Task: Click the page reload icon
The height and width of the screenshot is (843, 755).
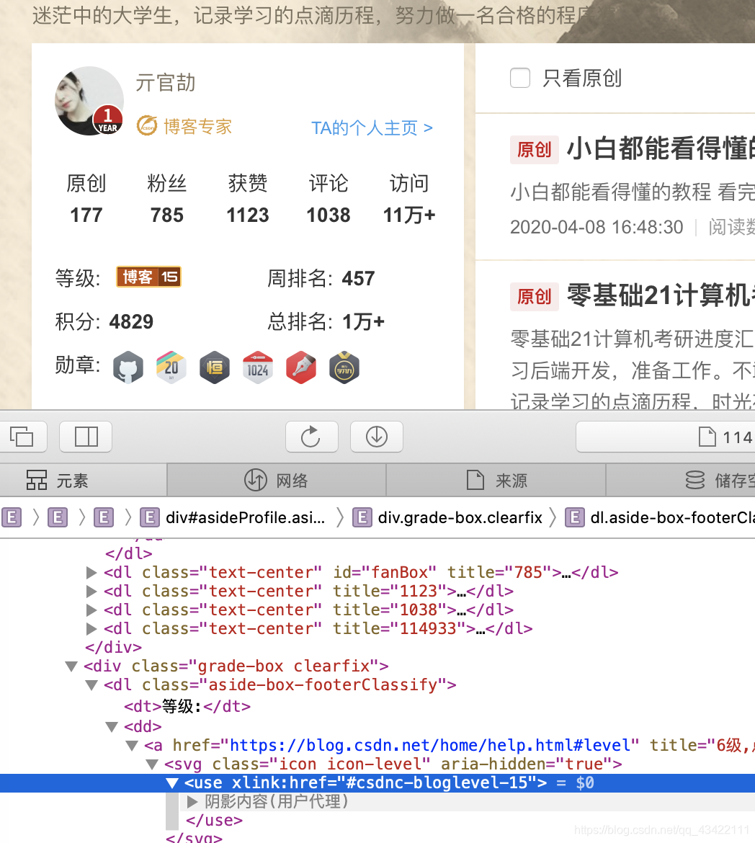Action: click(x=312, y=437)
